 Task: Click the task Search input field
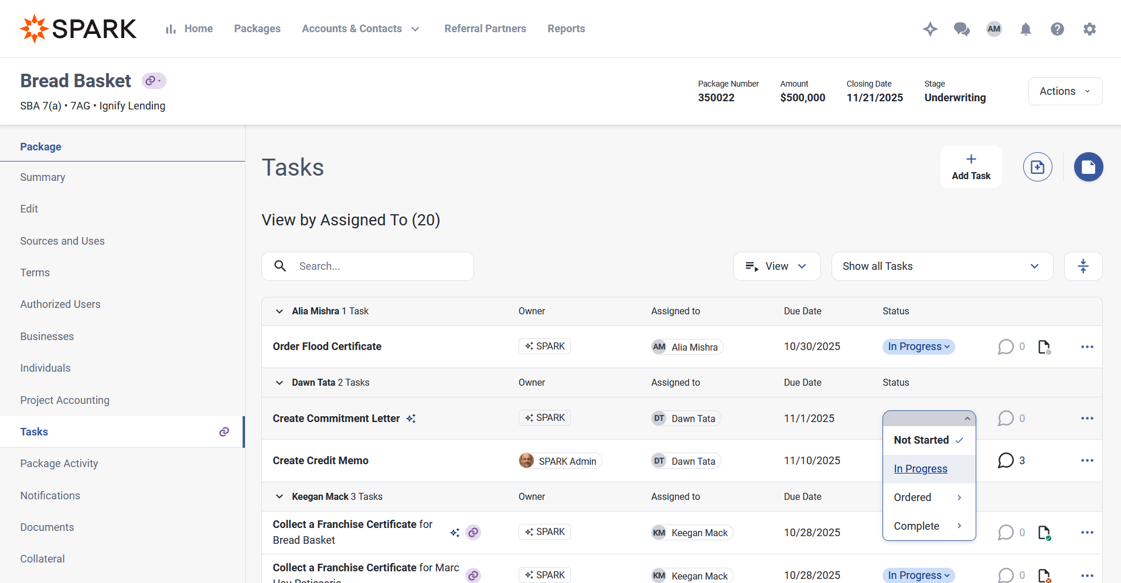[378, 266]
